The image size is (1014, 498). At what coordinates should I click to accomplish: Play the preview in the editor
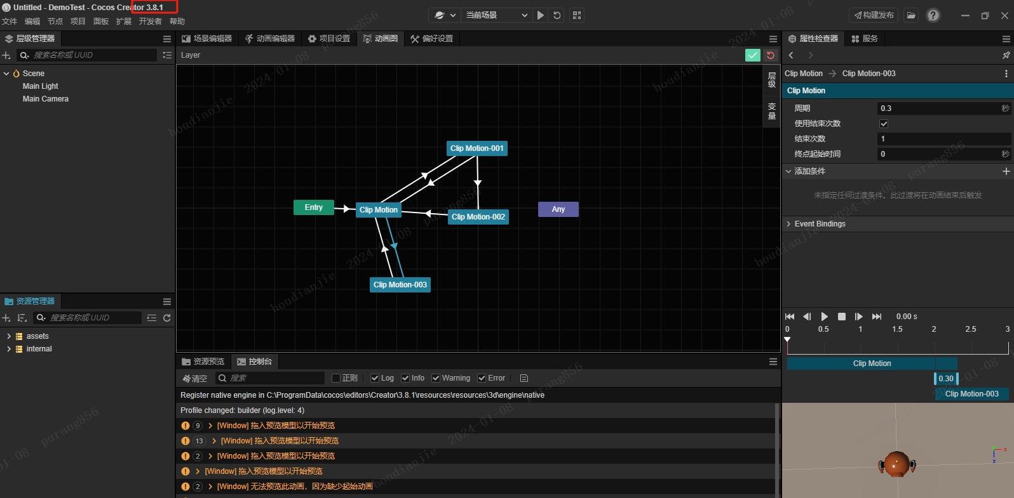pyautogui.click(x=541, y=15)
